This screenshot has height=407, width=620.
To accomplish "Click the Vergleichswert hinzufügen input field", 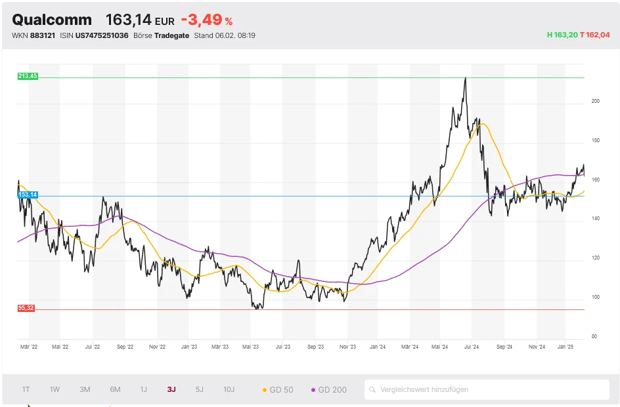I will (x=486, y=389).
